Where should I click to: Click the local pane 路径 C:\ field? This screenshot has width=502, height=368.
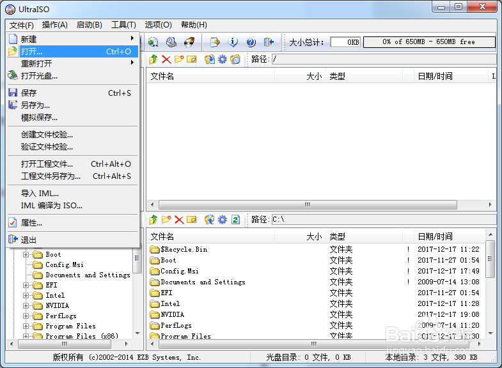(384, 220)
